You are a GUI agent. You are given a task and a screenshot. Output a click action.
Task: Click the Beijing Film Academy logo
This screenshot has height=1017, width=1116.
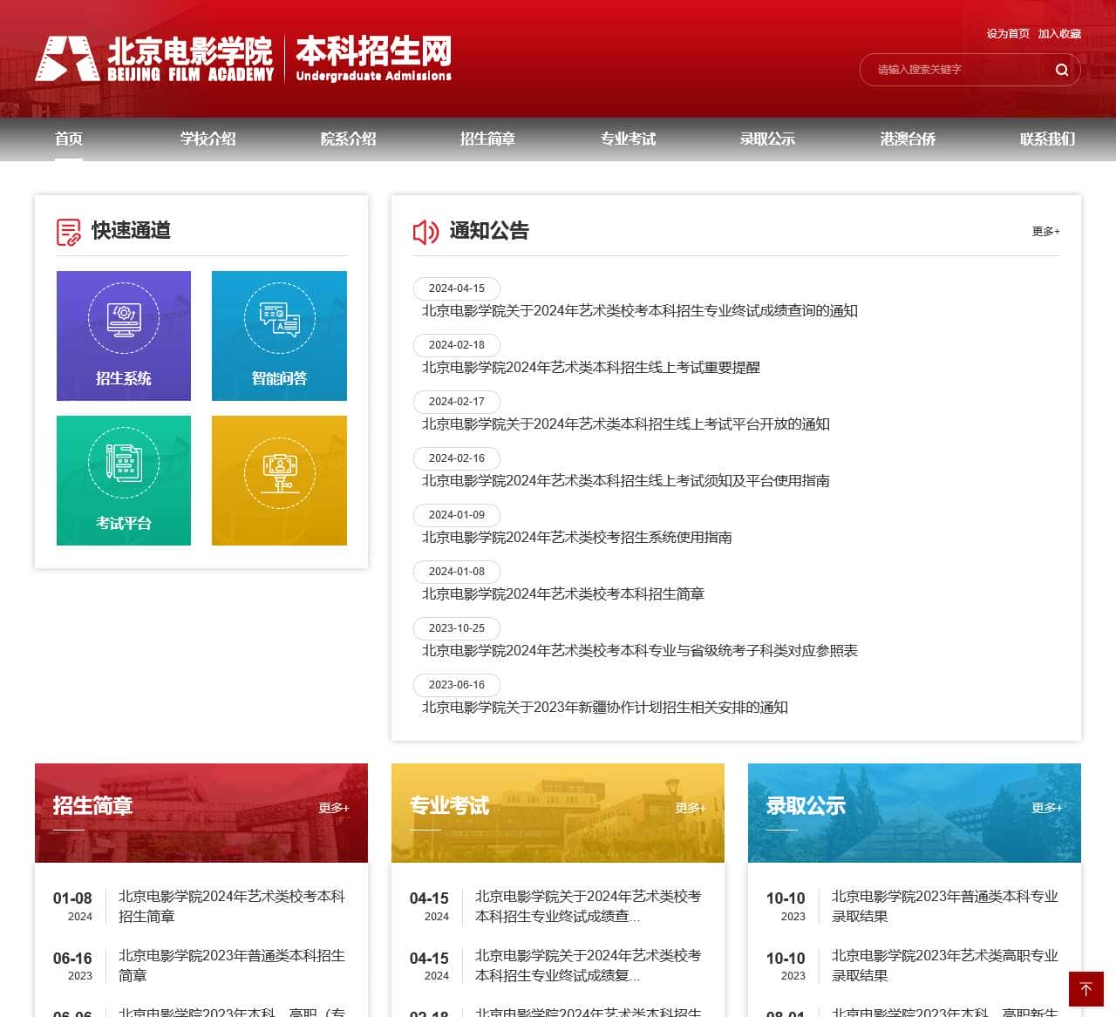pyautogui.click(x=154, y=59)
